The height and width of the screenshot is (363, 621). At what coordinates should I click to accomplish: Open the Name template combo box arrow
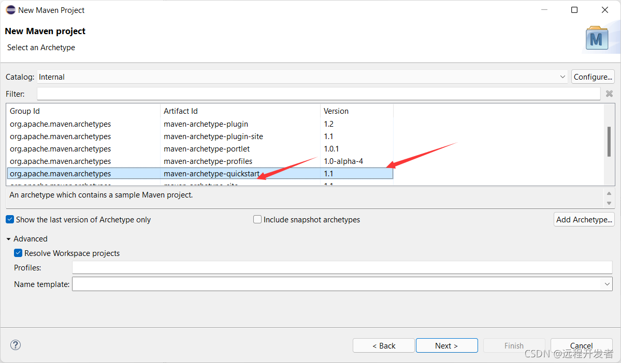pyautogui.click(x=606, y=284)
